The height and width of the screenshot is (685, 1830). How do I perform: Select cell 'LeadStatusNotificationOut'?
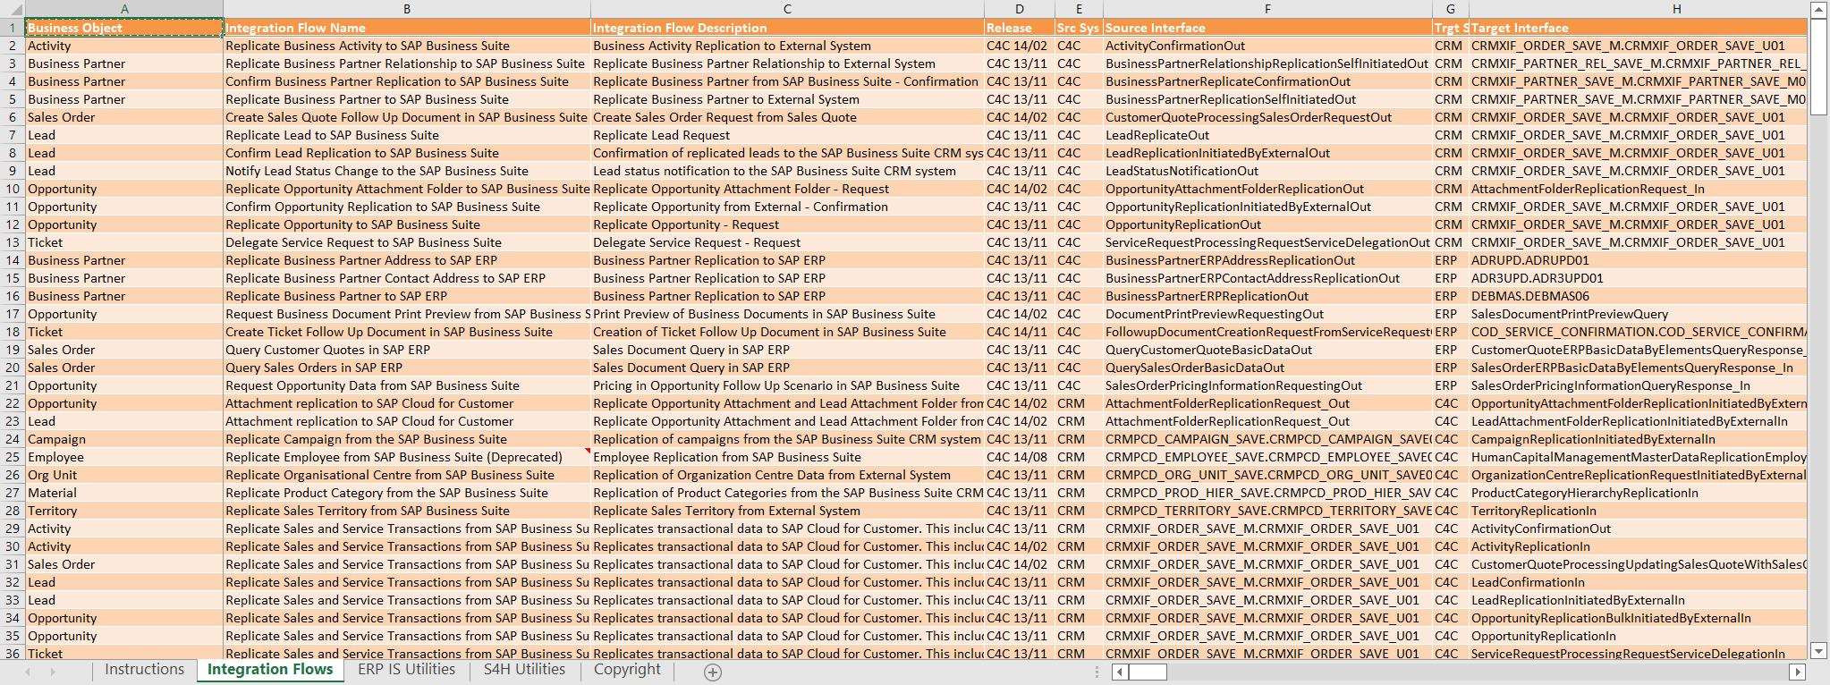click(x=1267, y=171)
